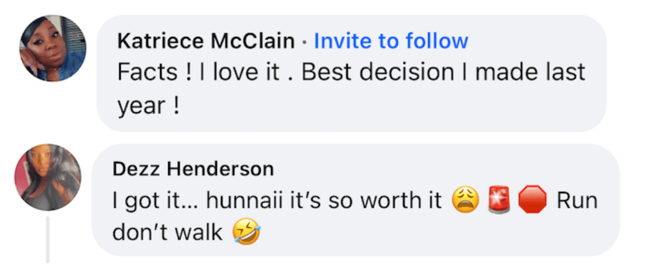Screen dimensions: 649x275
Task: Click the Dezz Henderson name link
Action: coord(193,169)
